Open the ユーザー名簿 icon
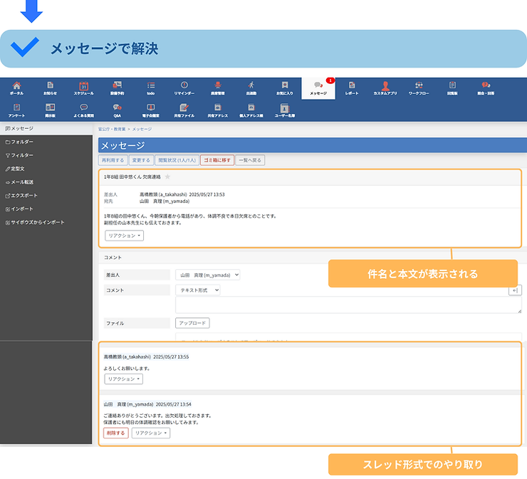Screen dimensions: 527x479 [x=284, y=109]
